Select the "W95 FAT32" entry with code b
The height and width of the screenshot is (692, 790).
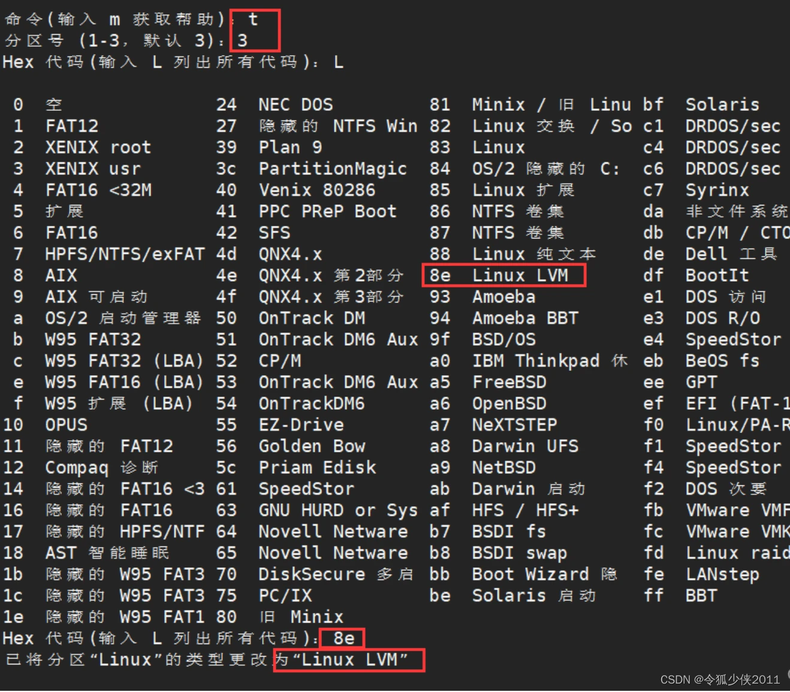(93, 340)
